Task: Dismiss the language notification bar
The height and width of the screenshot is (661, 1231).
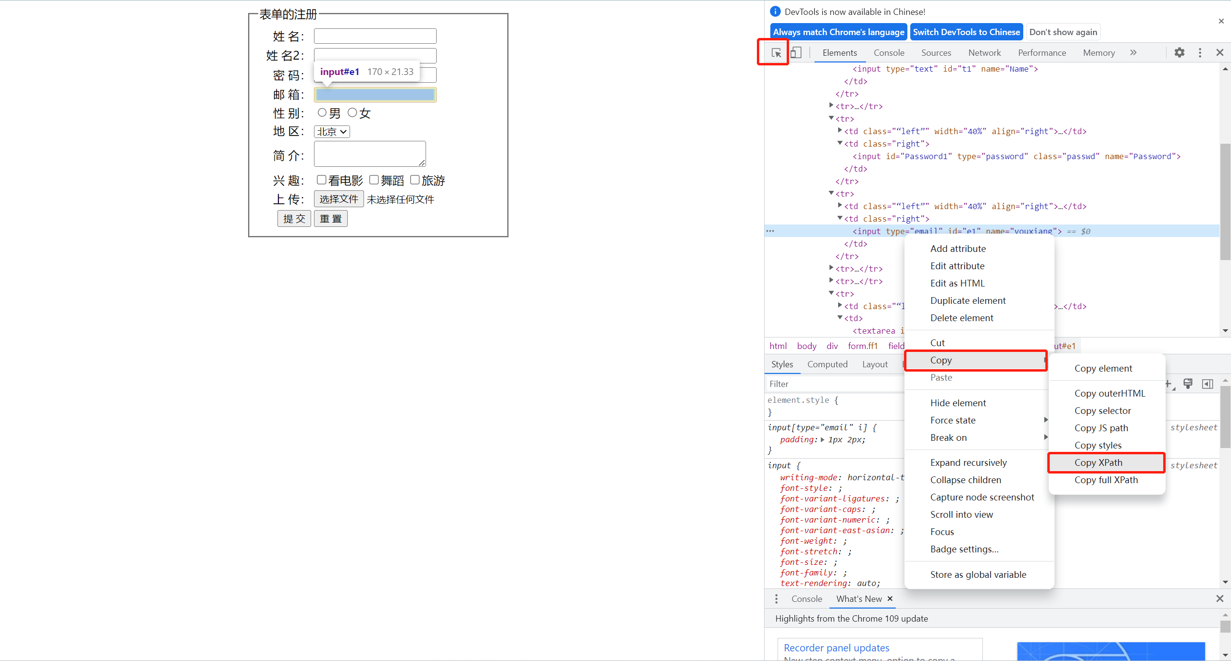Action: coord(1221,21)
